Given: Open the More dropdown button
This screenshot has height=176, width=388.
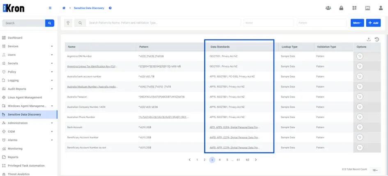Looking at the screenshot, I should pos(357,23).
